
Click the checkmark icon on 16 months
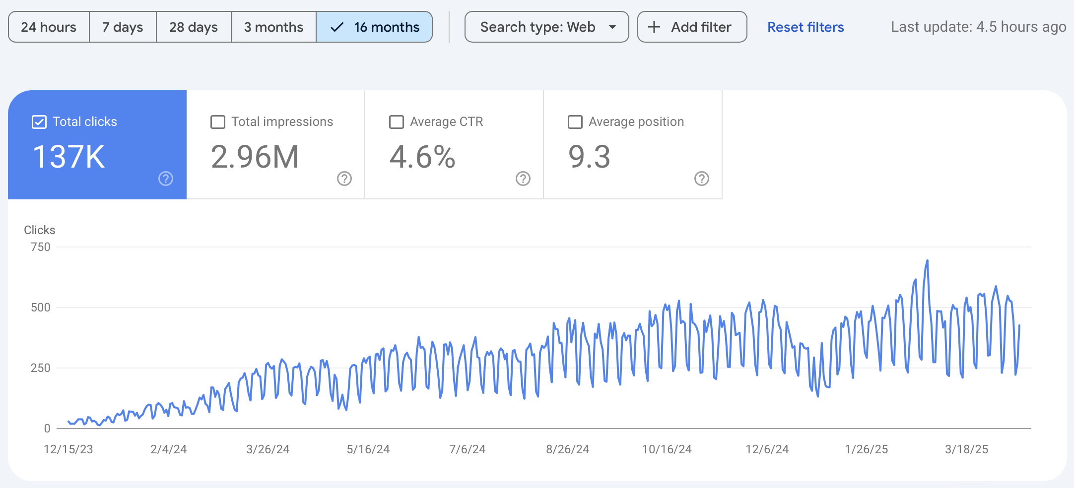[337, 27]
